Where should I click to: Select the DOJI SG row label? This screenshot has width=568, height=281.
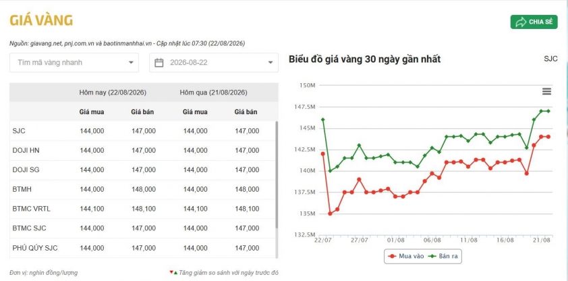tap(26, 170)
